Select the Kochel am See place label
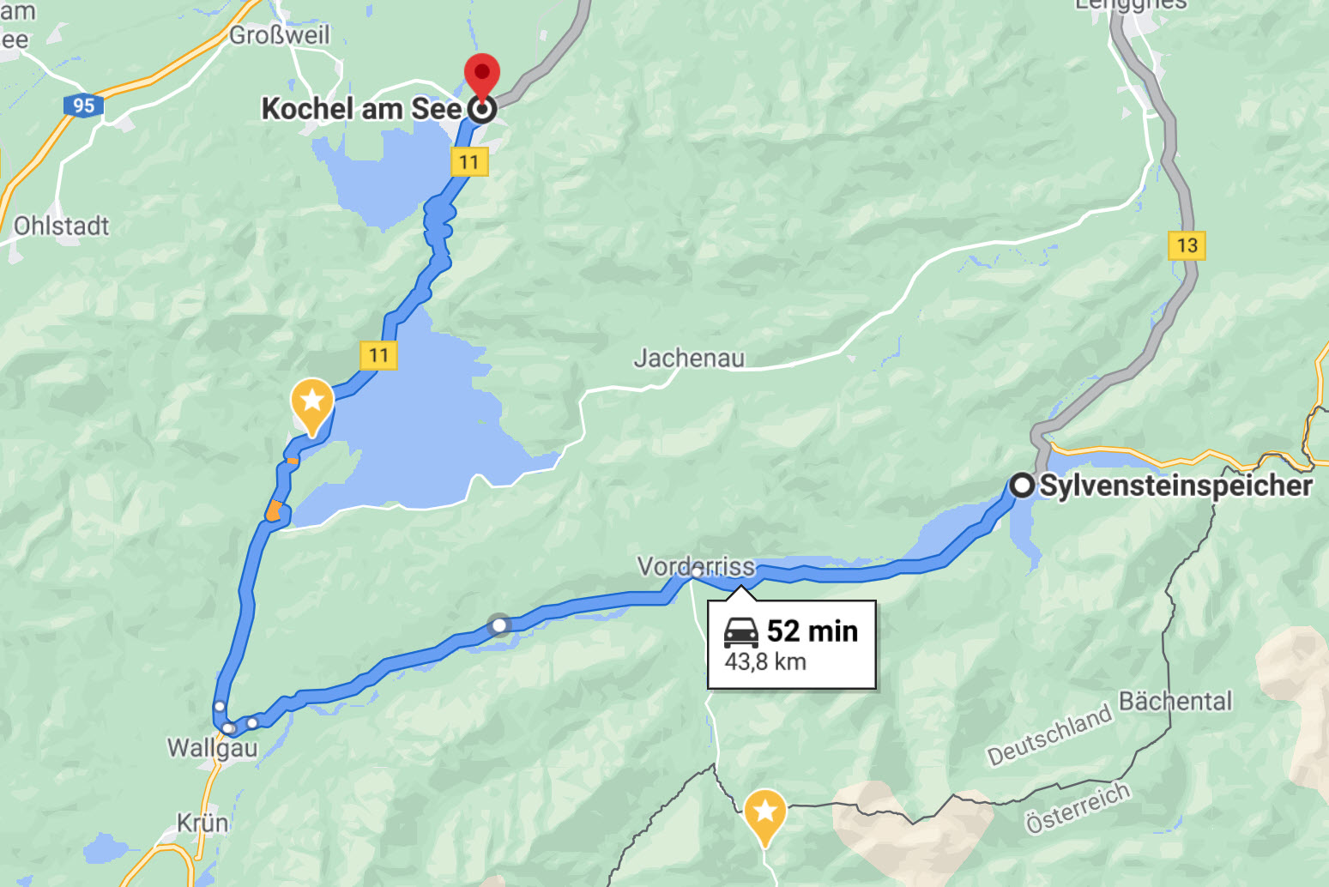Viewport: 1329px width, 887px height. [361, 109]
